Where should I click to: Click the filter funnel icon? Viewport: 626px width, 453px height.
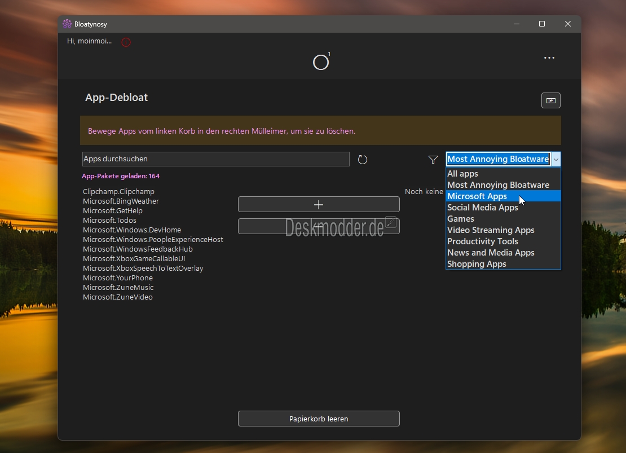pyautogui.click(x=433, y=160)
